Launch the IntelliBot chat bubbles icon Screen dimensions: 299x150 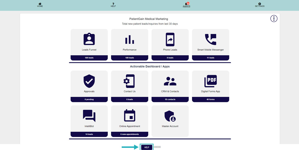[x=89, y=116]
